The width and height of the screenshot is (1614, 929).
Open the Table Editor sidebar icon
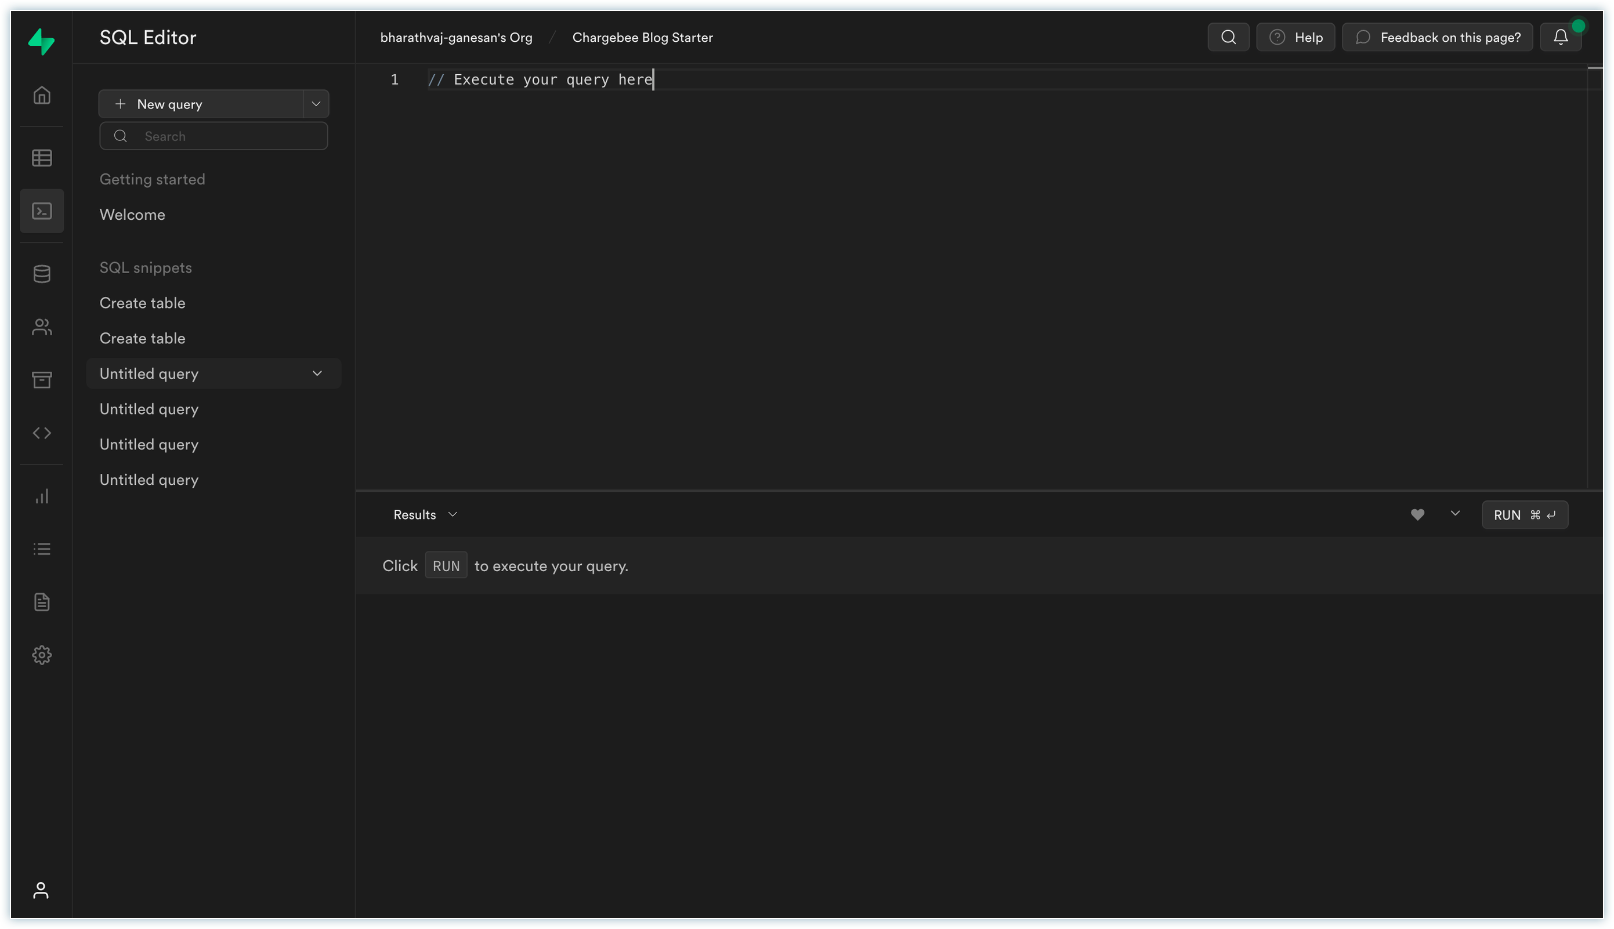click(x=42, y=158)
